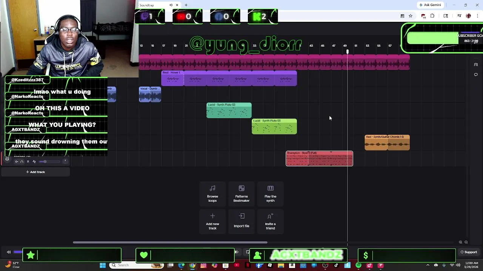Open the collaborators icon on the right sidebar
This screenshot has width=483, height=271.
tap(476, 65)
